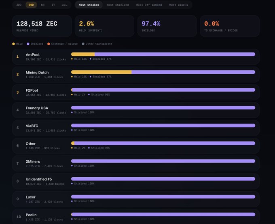Click 'Shielded 99%' under F2Pool's bar
Viewport: 275px width, 224px height.
[x=99, y=95]
